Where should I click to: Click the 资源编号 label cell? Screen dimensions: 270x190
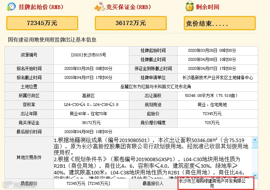29,55
